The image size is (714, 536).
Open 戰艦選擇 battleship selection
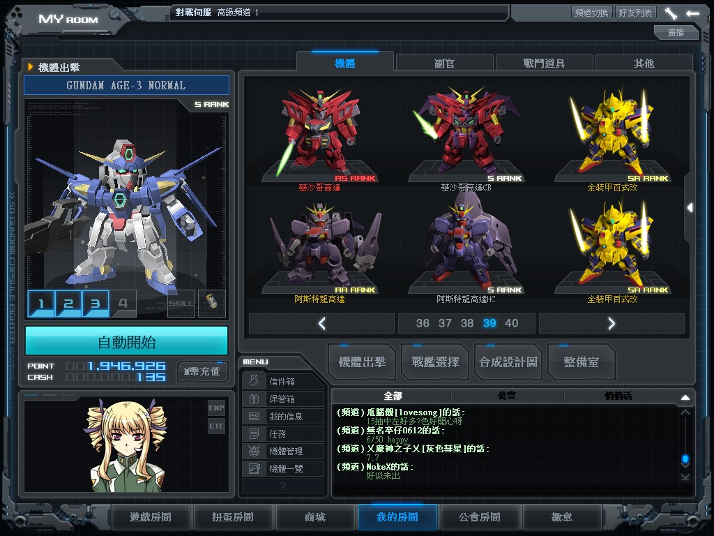click(435, 362)
